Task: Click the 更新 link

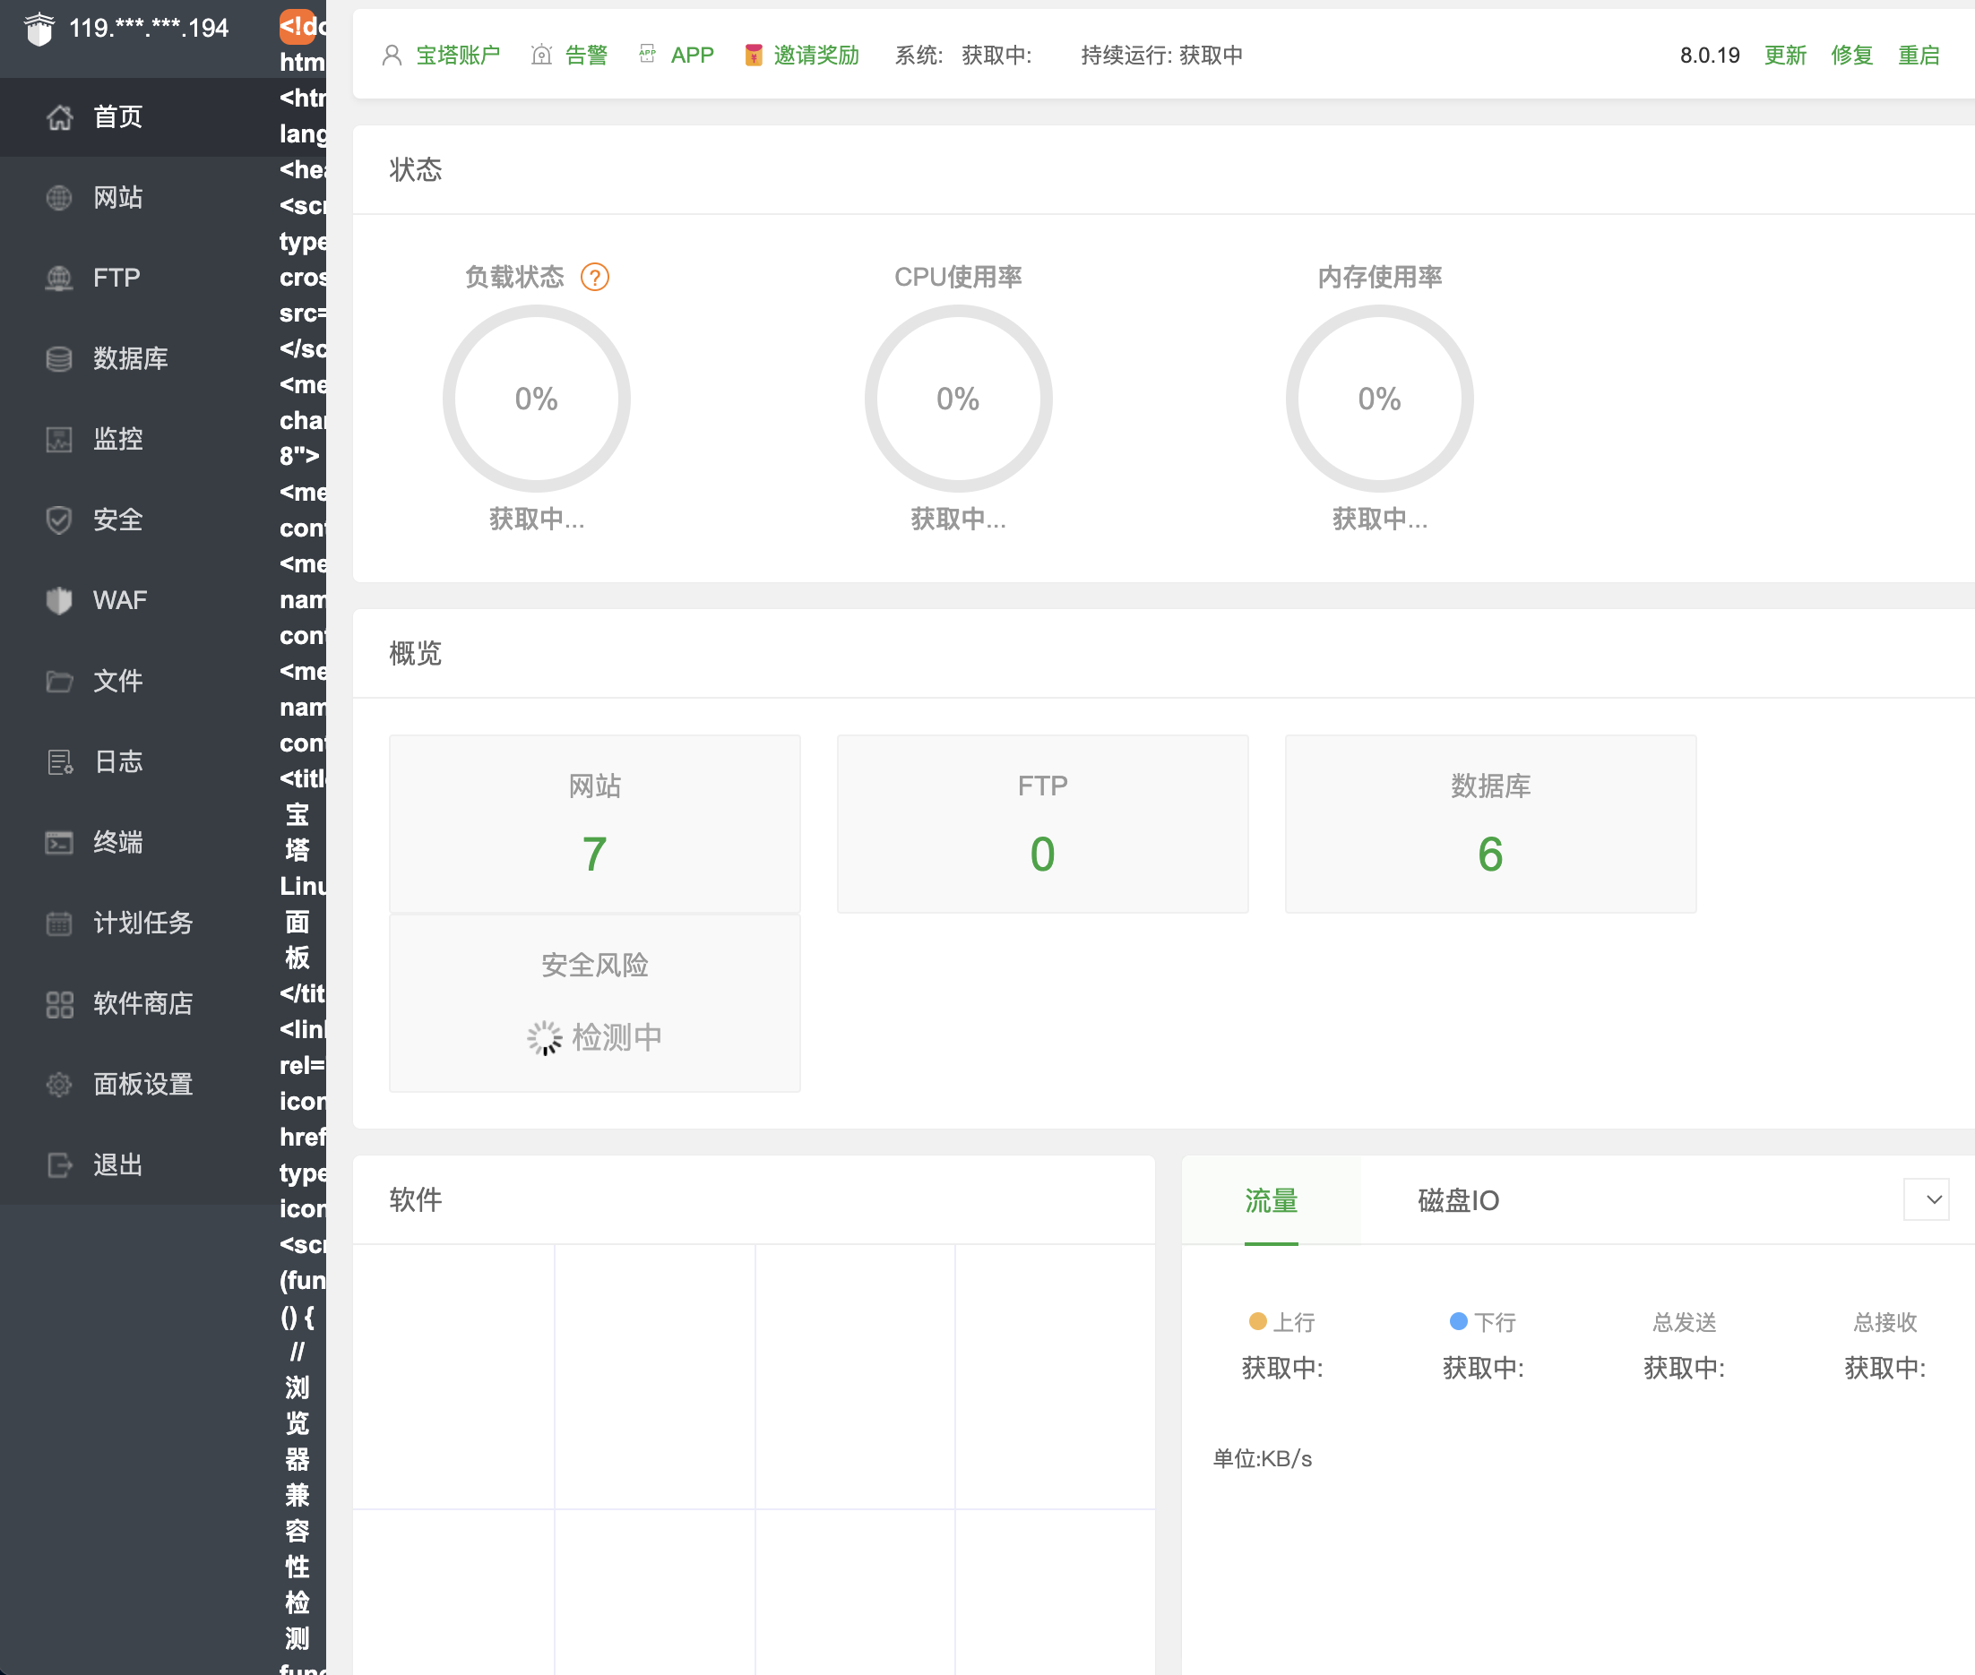Action: [1785, 55]
